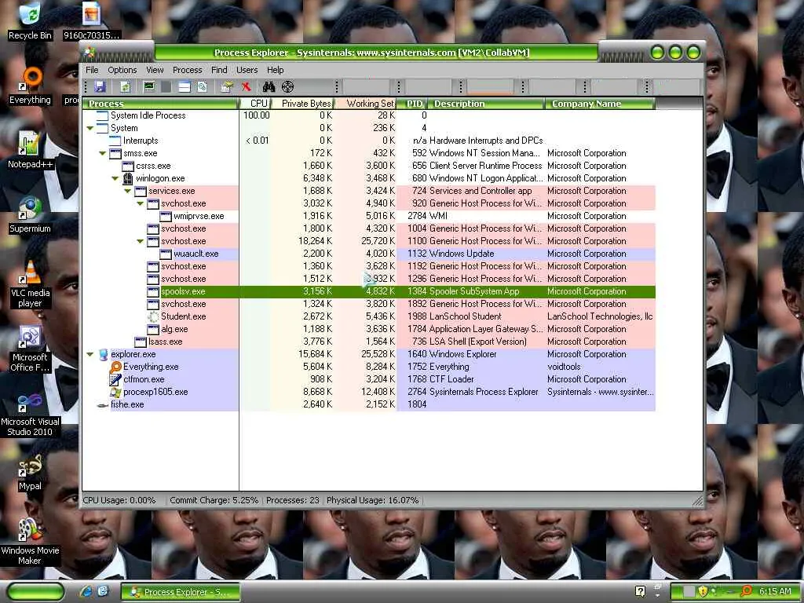Open the Users menu
Image resolution: width=804 pixels, height=603 pixels.
pyautogui.click(x=247, y=70)
